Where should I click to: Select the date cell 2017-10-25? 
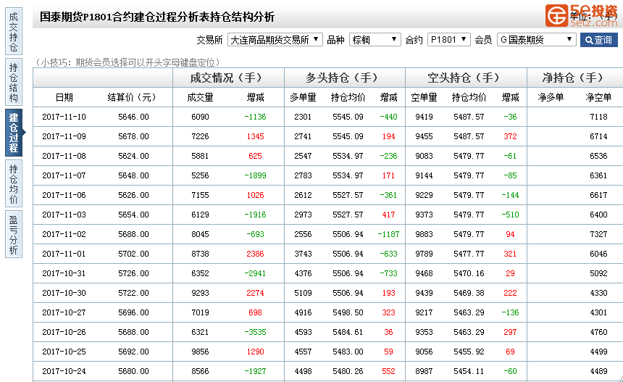(x=64, y=352)
